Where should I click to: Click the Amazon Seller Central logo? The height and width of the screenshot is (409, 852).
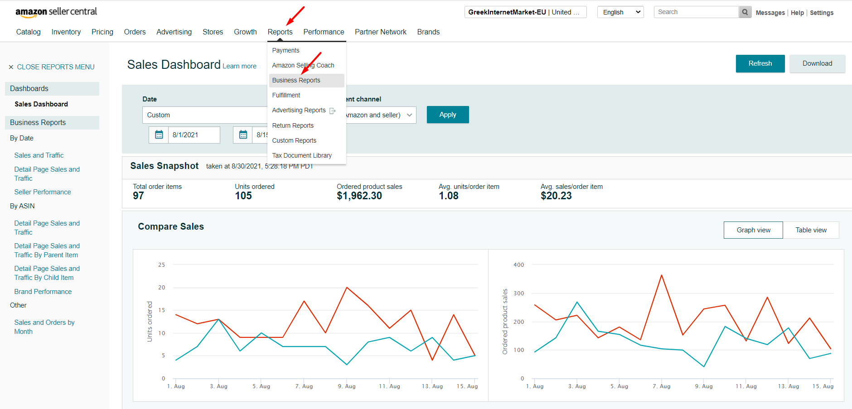click(56, 12)
